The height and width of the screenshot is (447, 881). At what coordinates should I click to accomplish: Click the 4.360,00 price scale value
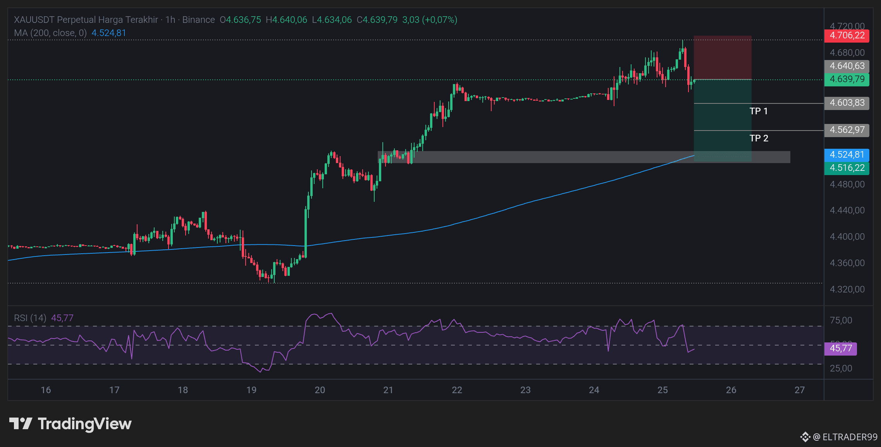coord(847,263)
